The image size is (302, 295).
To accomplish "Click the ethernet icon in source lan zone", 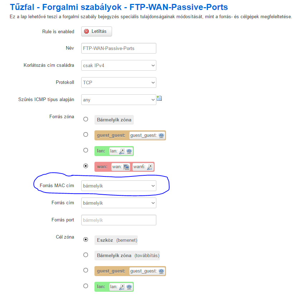I will coord(122,151).
